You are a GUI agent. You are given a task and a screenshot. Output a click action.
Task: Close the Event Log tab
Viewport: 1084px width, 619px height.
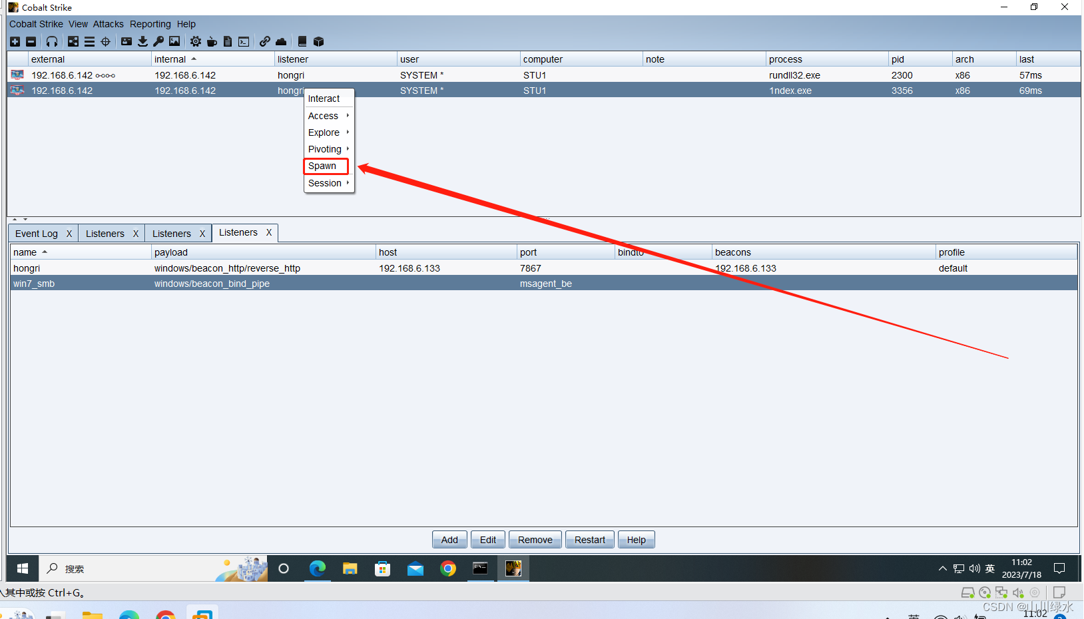tap(69, 234)
